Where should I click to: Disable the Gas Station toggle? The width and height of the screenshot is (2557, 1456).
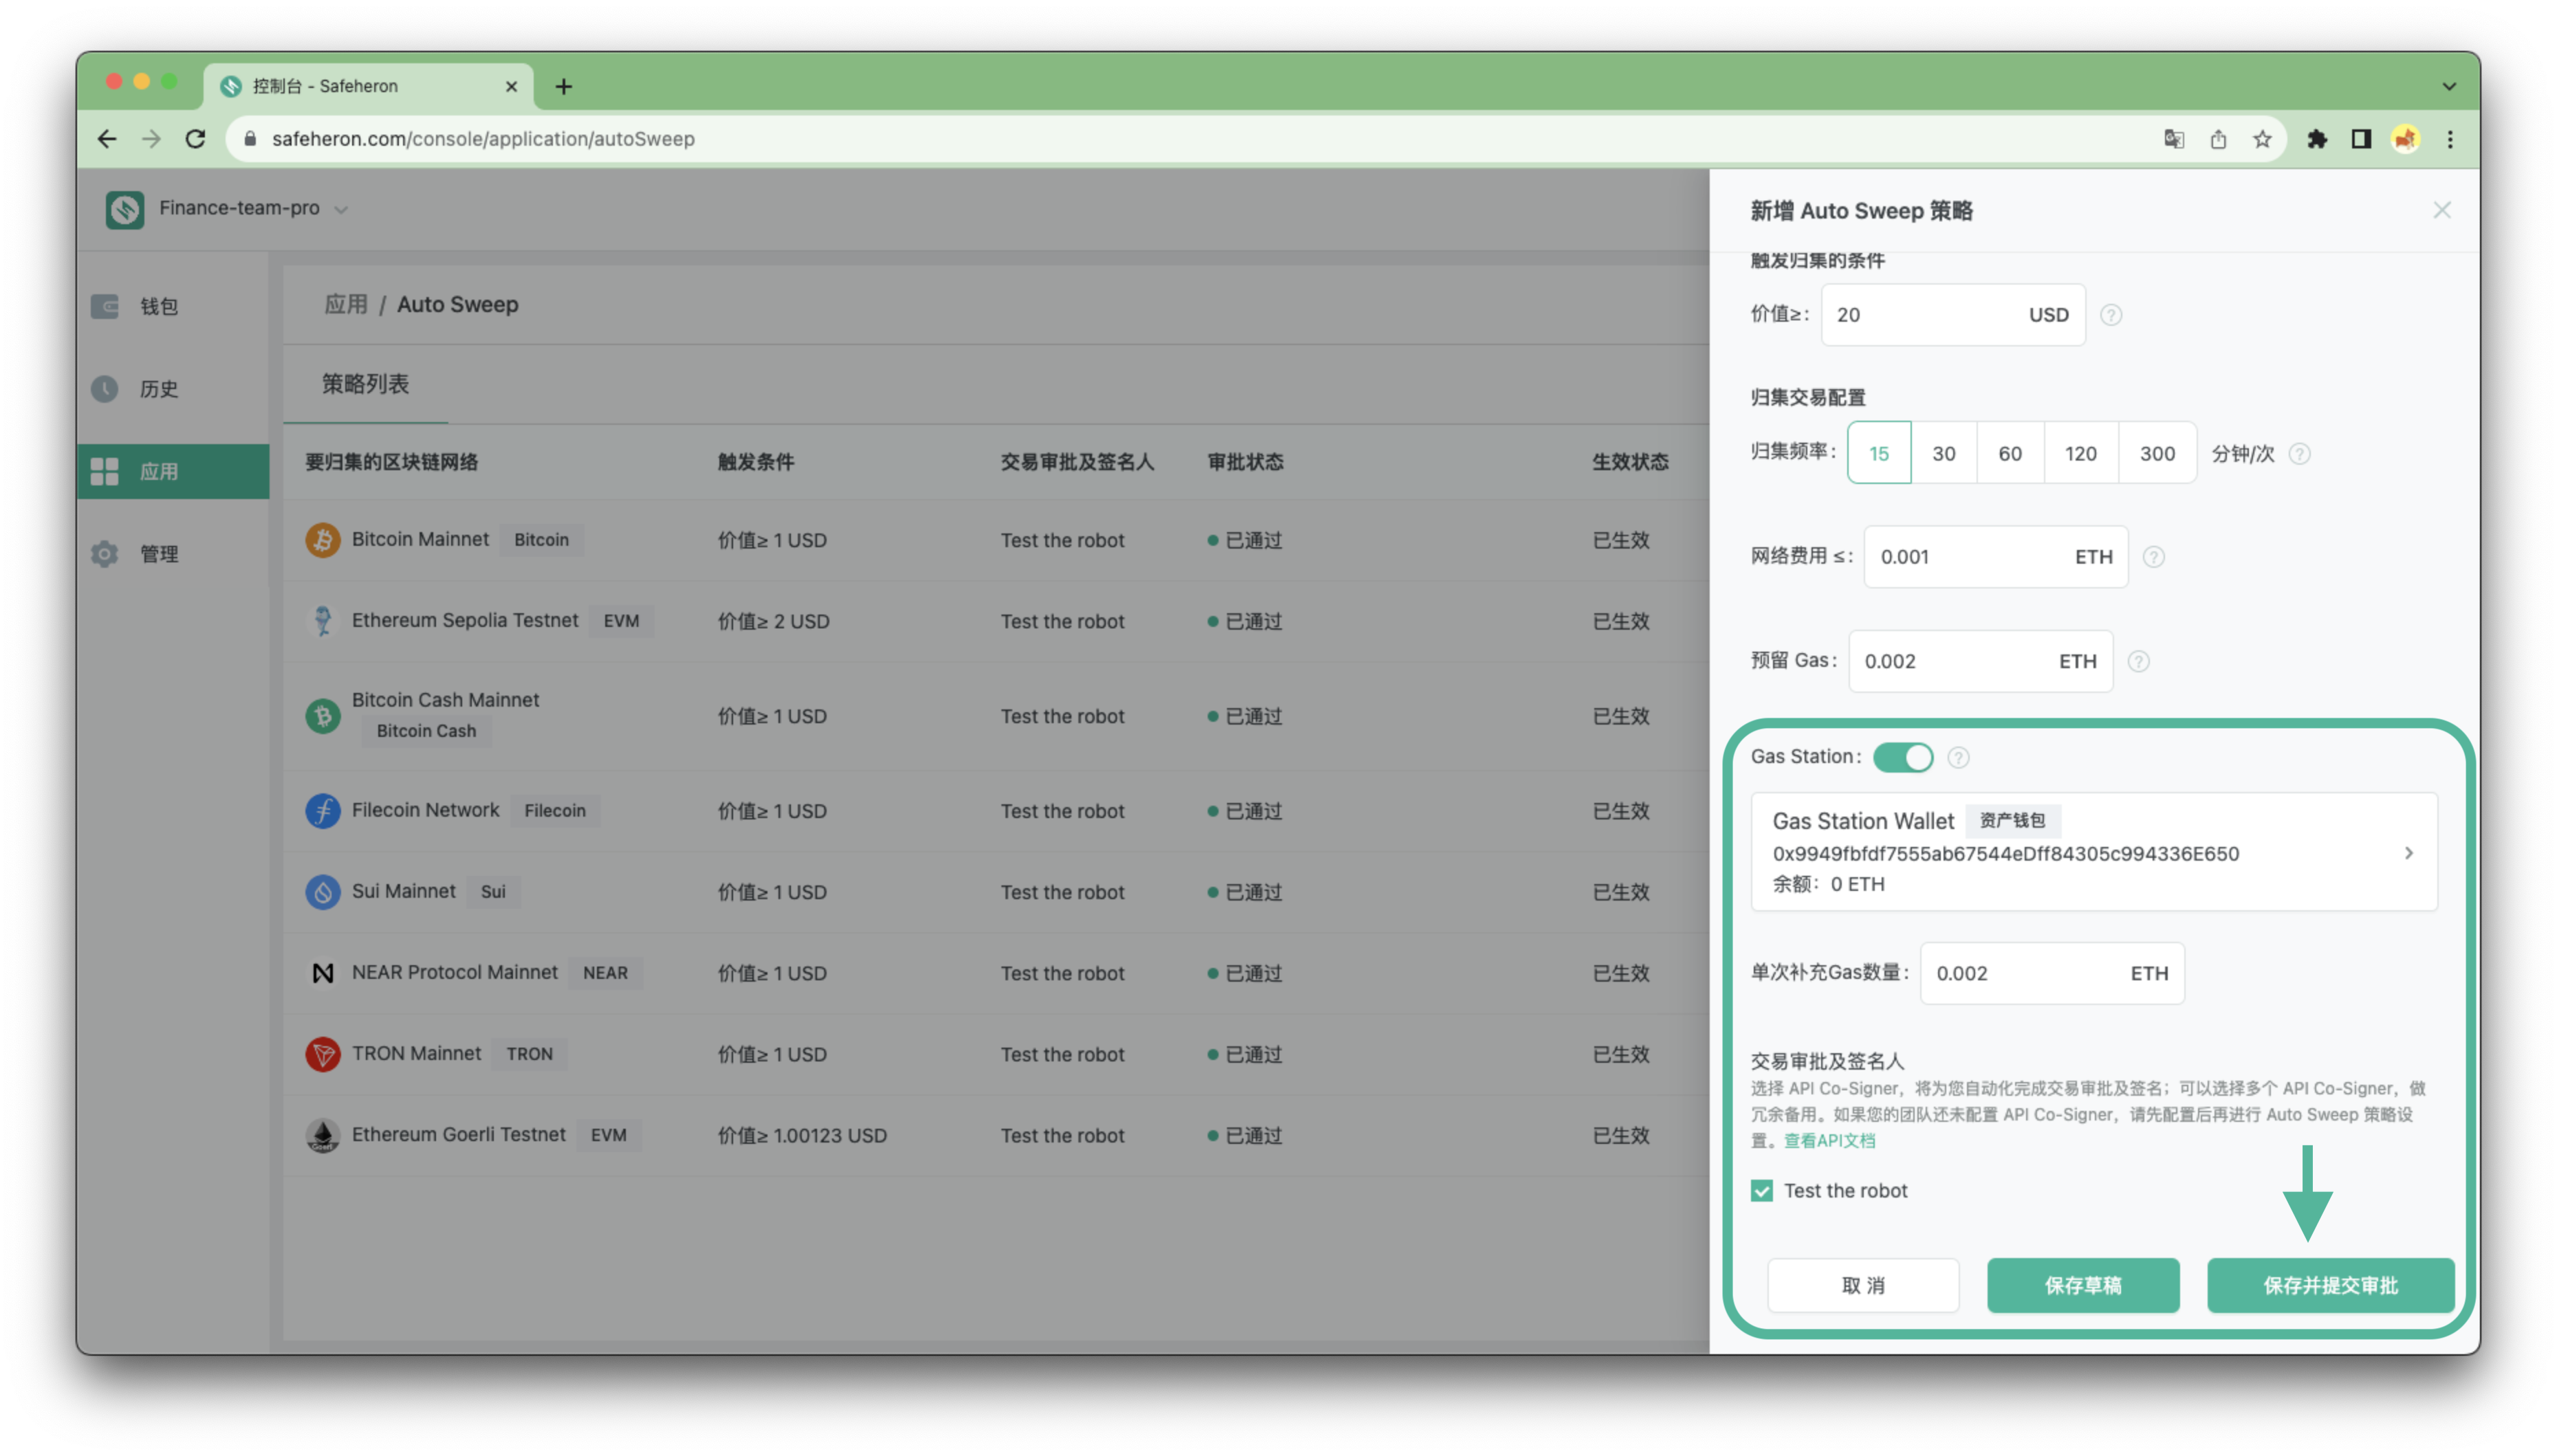pos(1902,757)
